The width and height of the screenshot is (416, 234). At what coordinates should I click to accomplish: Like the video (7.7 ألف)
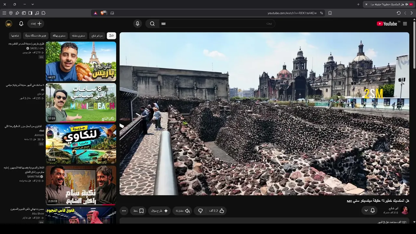click(x=217, y=211)
